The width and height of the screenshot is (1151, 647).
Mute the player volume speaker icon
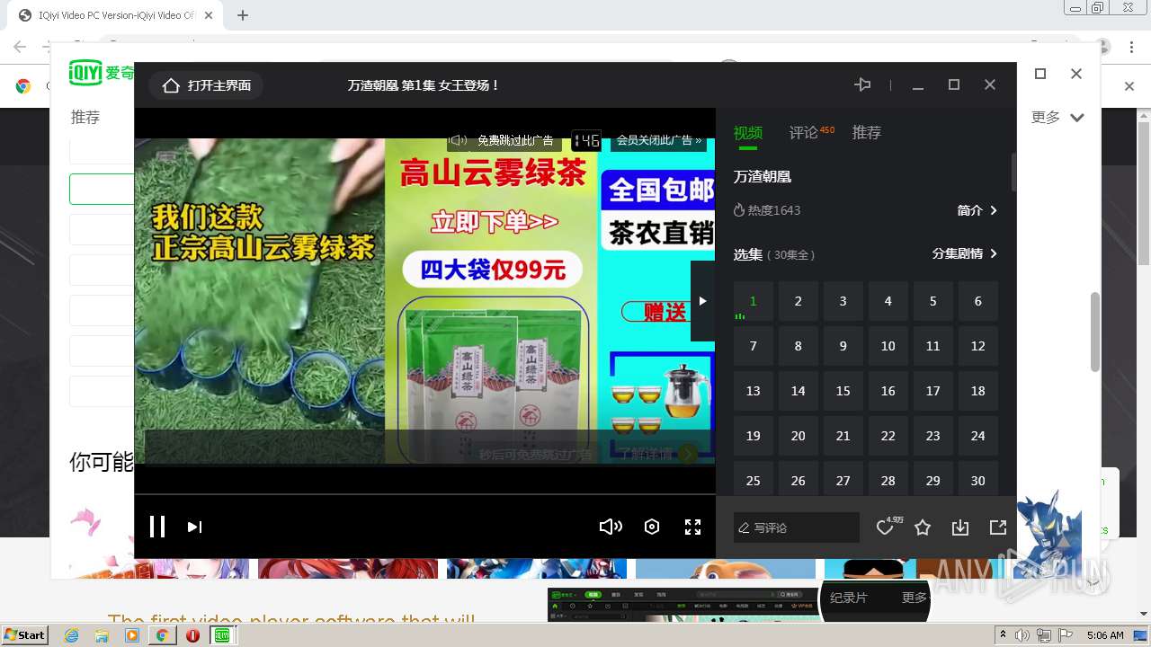tap(611, 527)
